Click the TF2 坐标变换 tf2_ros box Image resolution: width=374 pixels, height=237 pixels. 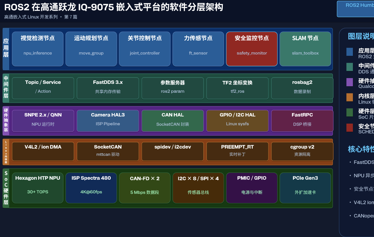point(237,88)
